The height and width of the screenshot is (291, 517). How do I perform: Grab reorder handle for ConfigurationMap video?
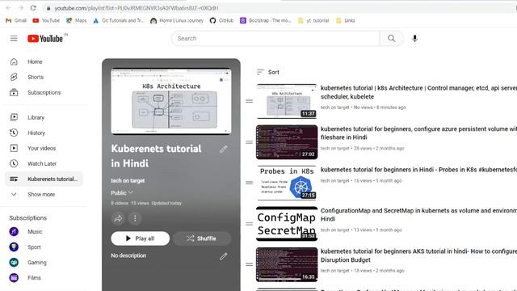coord(250,224)
